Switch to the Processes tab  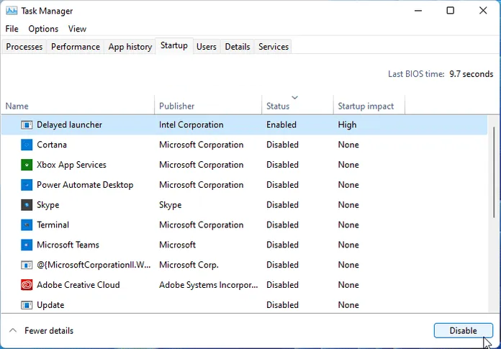point(24,47)
